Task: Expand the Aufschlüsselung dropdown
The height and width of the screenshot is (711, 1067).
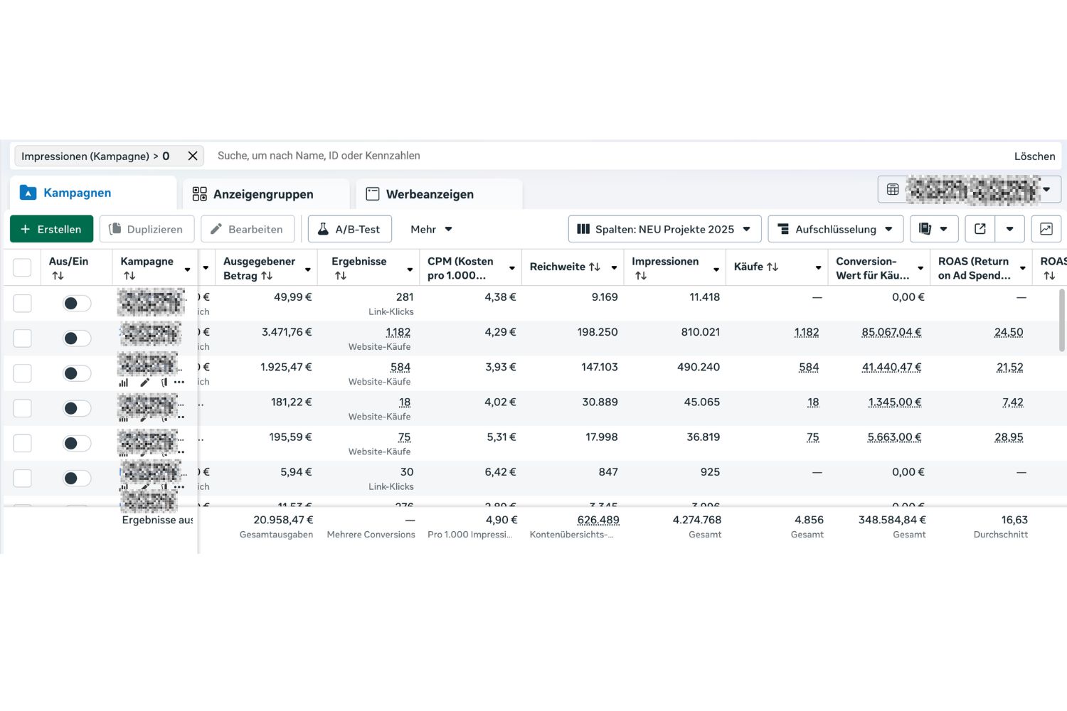Action: coord(835,229)
